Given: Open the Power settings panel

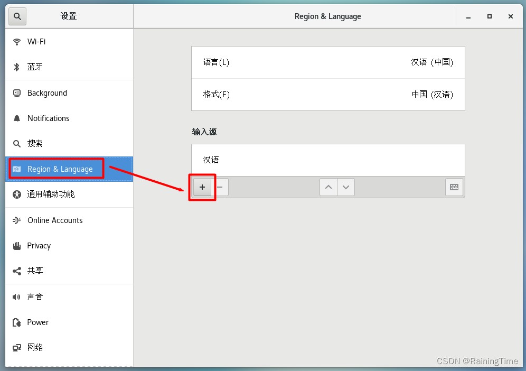Looking at the screenshot, I should 69,322.
